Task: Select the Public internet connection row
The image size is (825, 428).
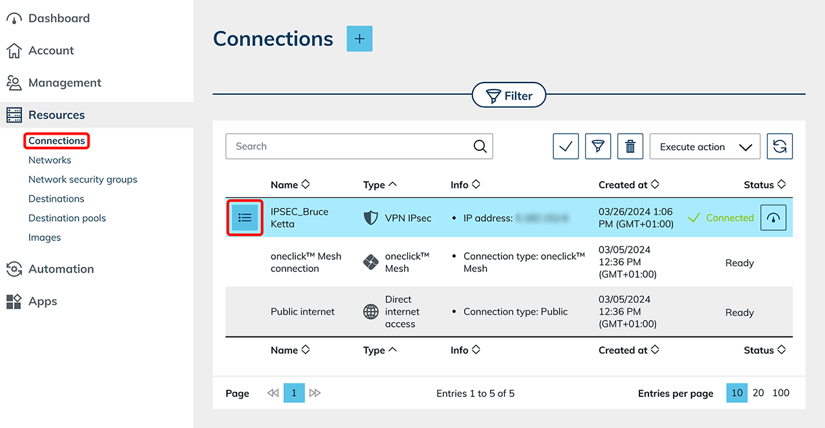Action: [302, 312]
